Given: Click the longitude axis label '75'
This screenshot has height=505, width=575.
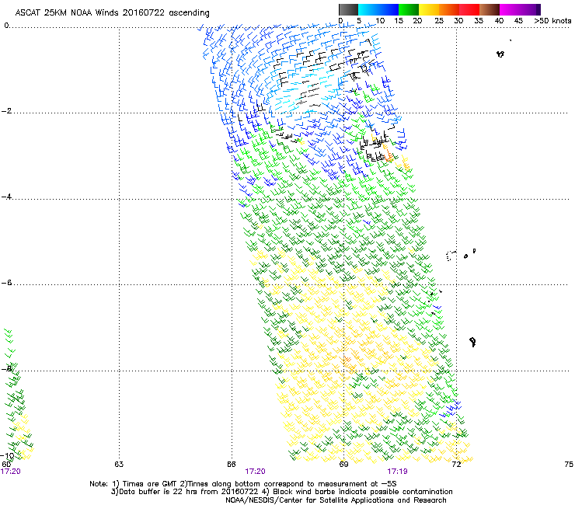Looking at the screenshot, I should [x=569, y=465].
